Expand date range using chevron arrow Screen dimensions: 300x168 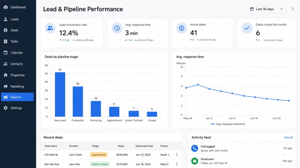[282, 9]
